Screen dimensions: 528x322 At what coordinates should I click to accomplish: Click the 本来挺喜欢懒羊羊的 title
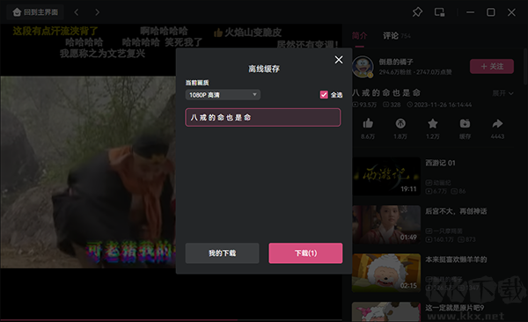(x=456, y=260)
